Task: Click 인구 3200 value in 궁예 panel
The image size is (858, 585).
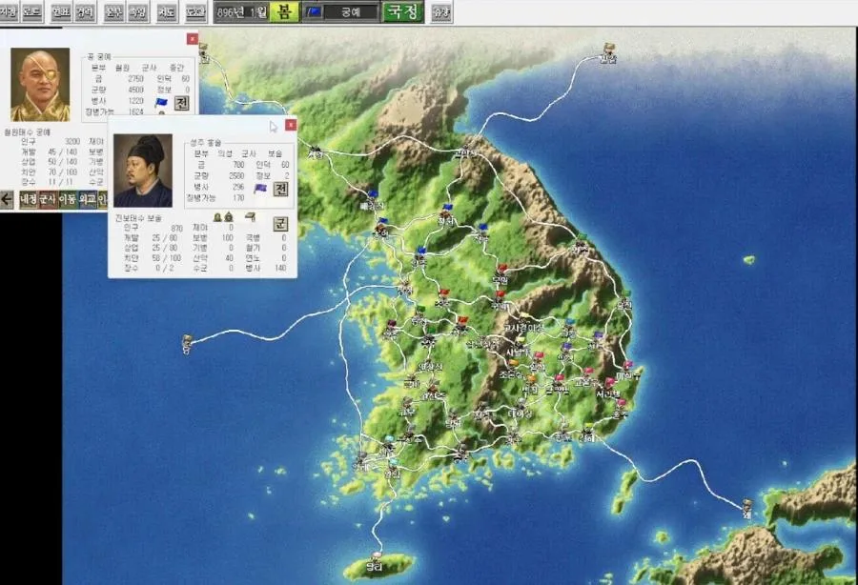Action: (72, 142)
